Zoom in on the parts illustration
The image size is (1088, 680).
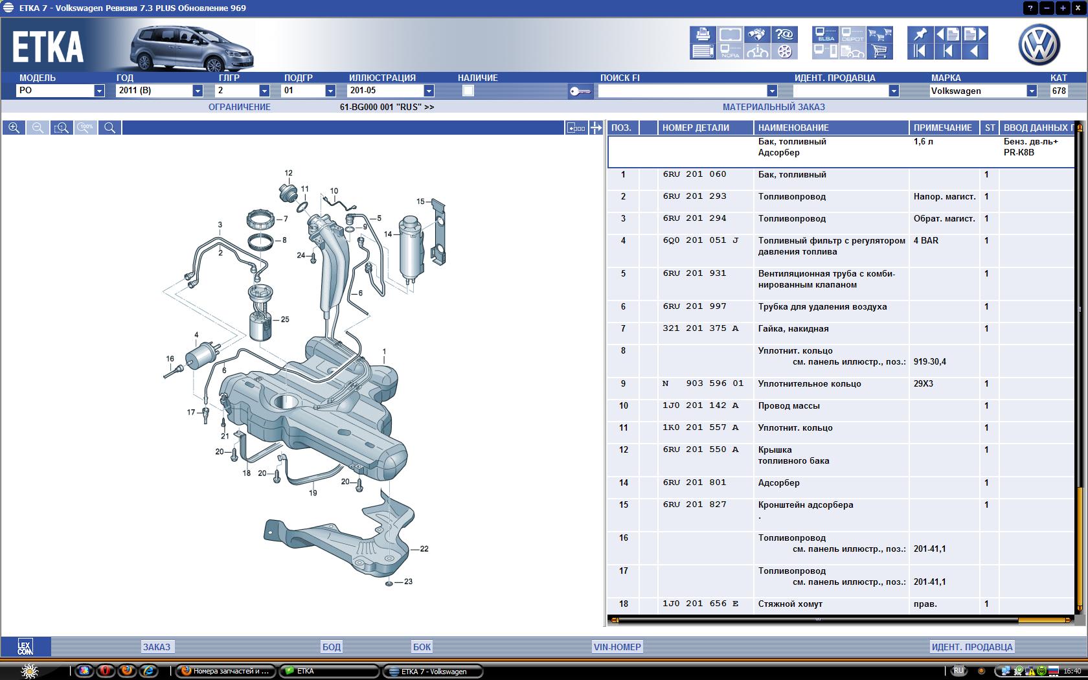click(x=14, y=128)
